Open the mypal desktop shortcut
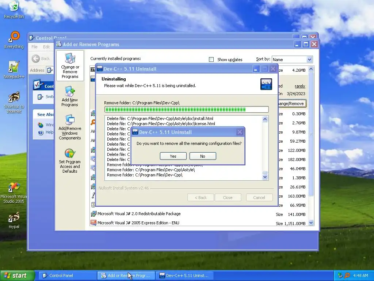The height and width of the screenshot is (281, 374). 14,220
